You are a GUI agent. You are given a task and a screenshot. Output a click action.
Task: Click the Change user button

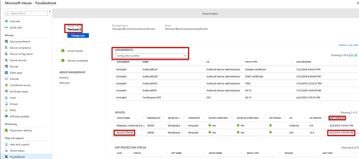[x=78, y=36]
